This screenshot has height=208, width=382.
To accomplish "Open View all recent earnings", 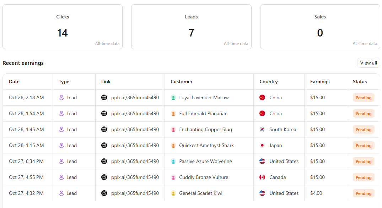I will (368, 63).
